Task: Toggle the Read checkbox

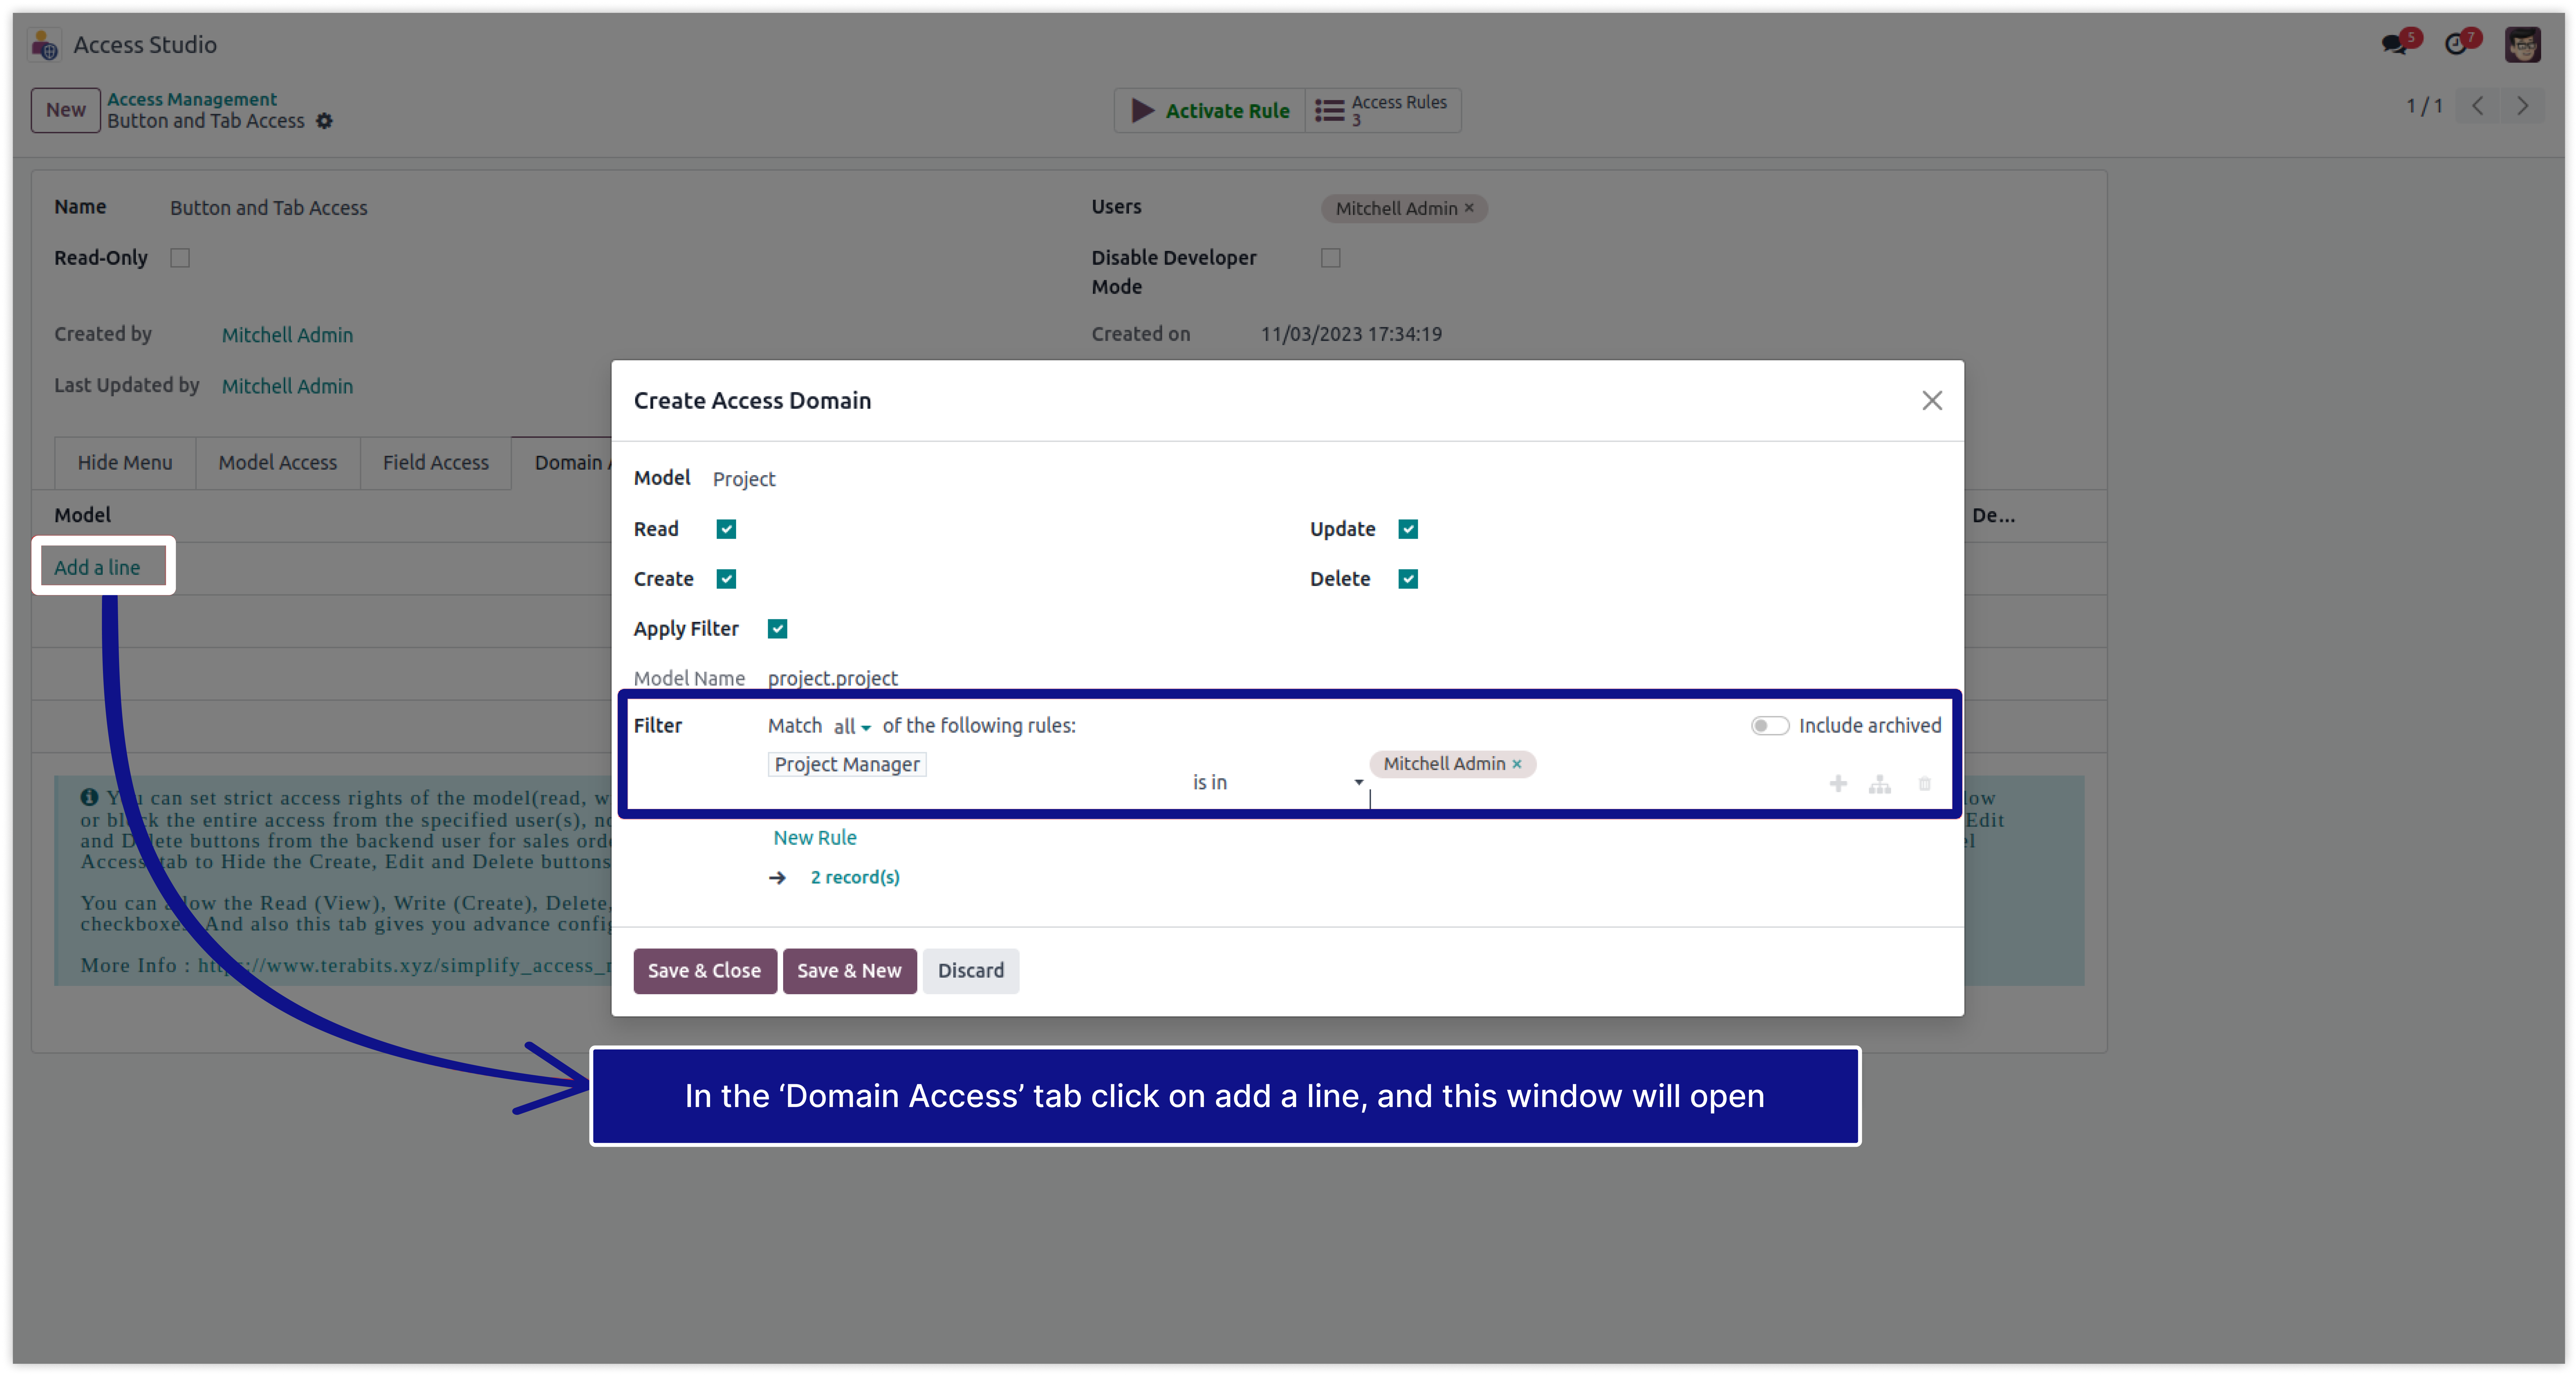Action: 726,529
